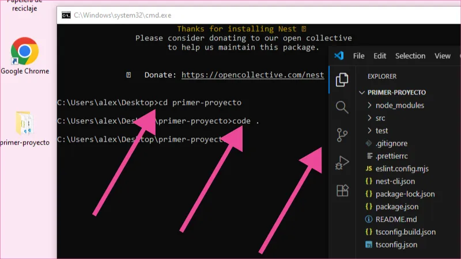Viewport: 461px width, 259px height.
Task: Open nest-cli.json from the file tree
Action: 395,181
